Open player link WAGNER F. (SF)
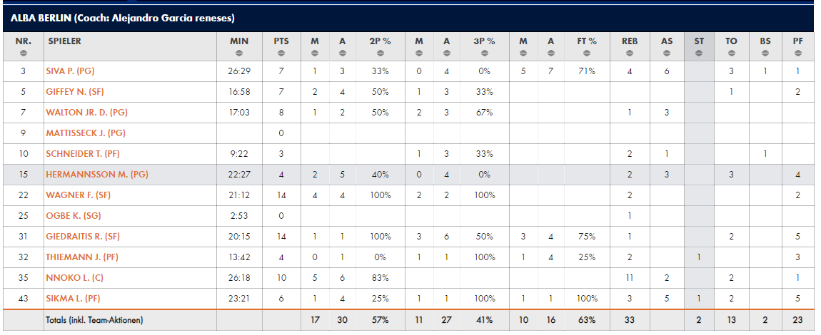Viewport: 821px width, 335px height. (x=78, y=195)
